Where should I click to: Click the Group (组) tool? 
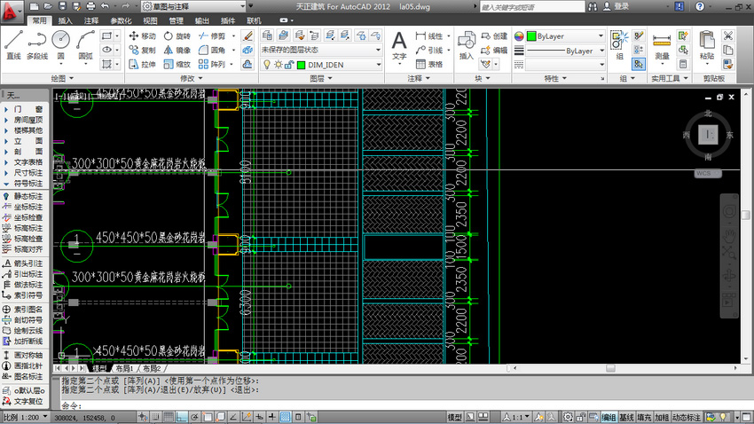(619, 45)
